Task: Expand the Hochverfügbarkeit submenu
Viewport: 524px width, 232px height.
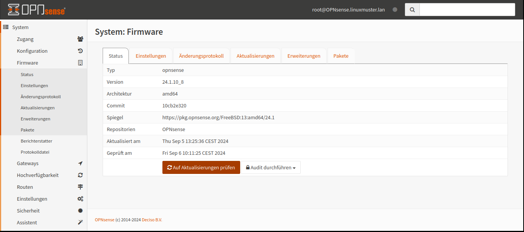Action: (x=44, y=175)
